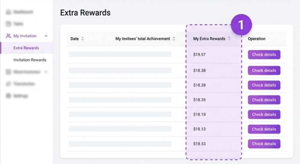Click the $18.28 reward amount cell
The image size is (300, 164).
point(200,85)
